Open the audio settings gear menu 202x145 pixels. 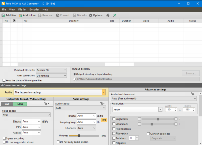(102, 103)
